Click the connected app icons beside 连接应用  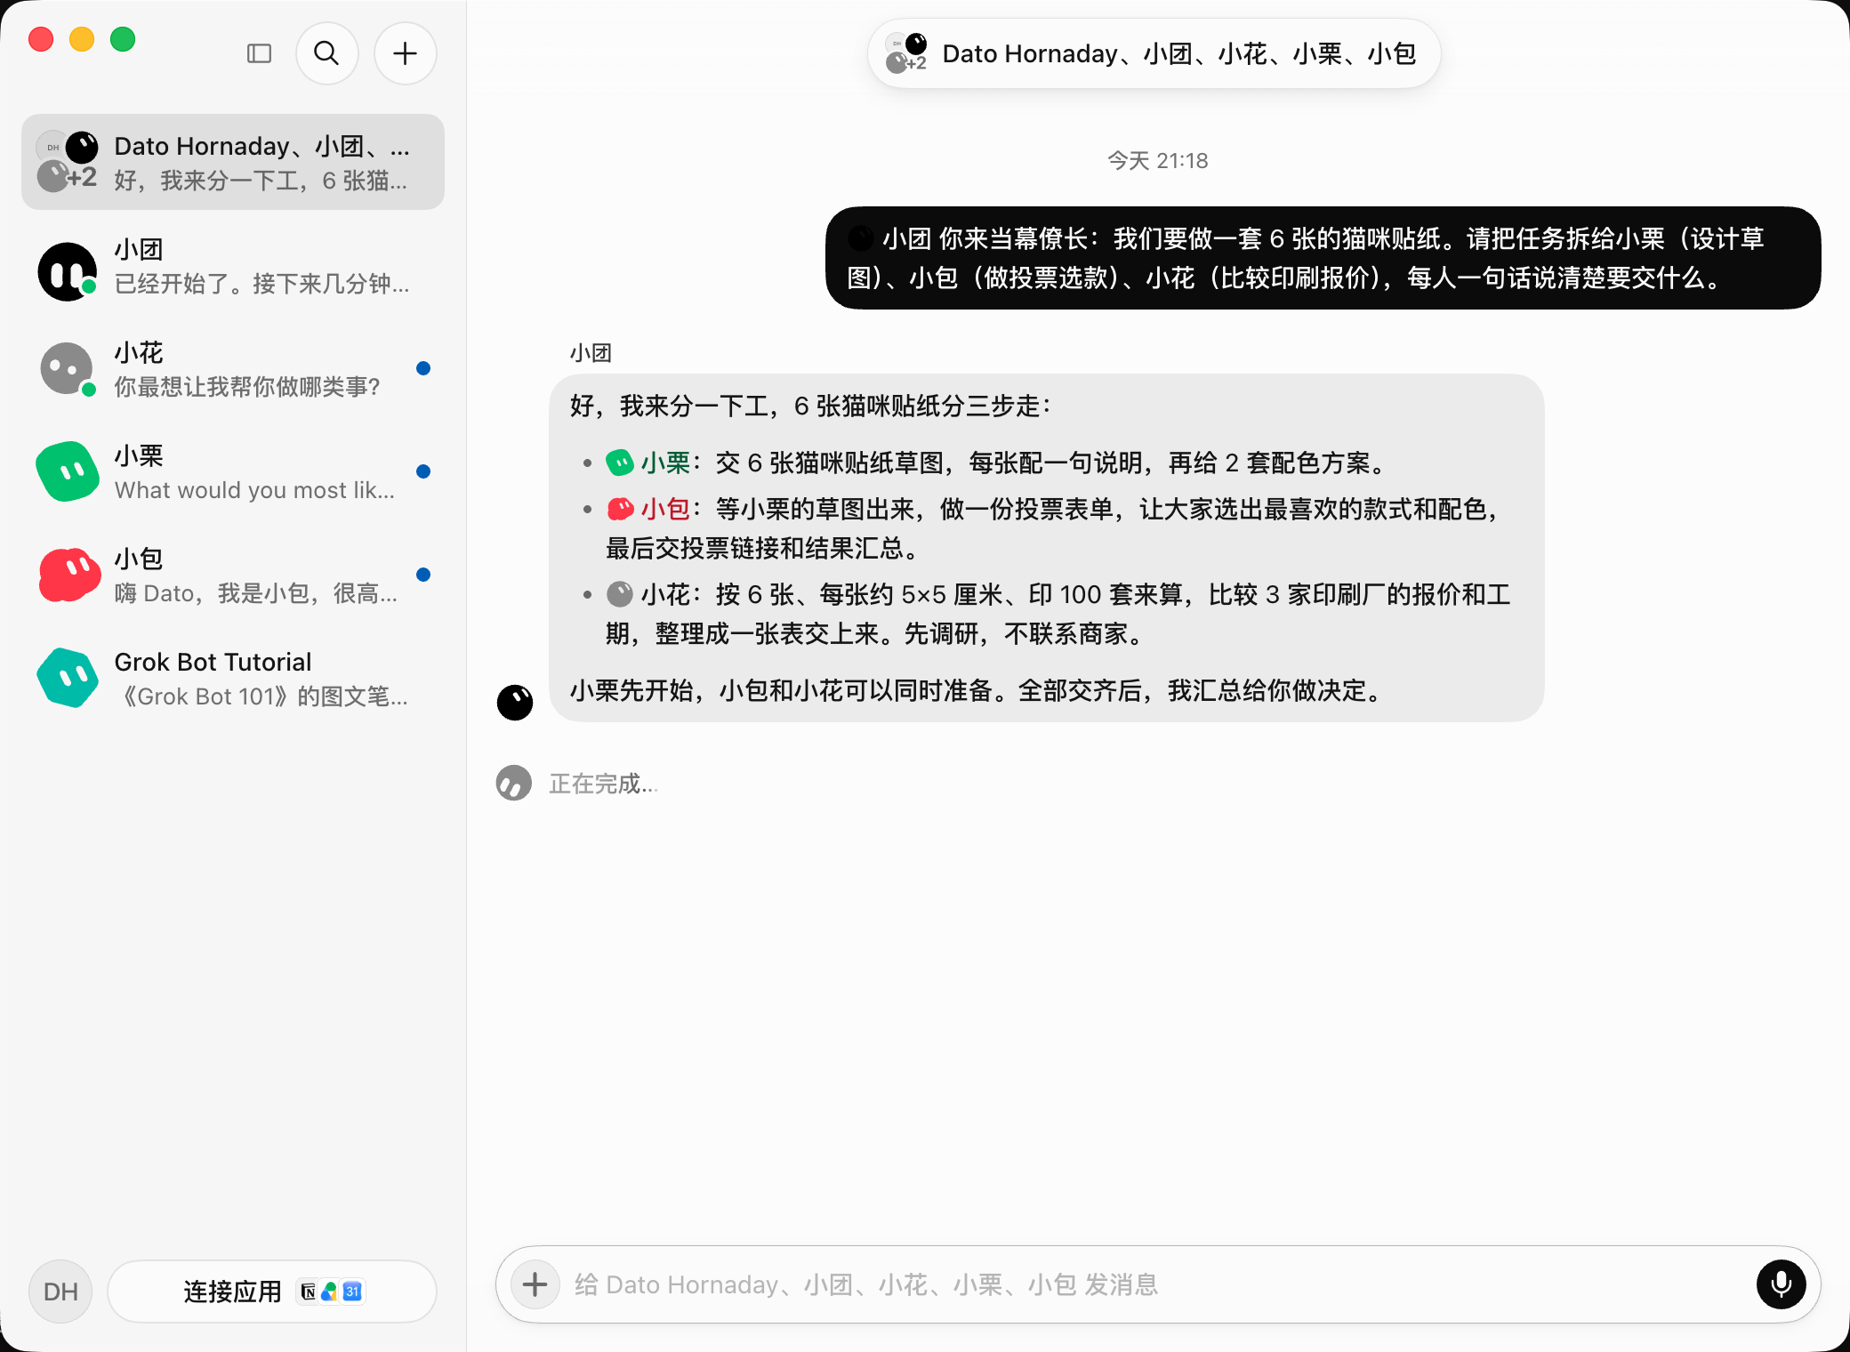331,1292
